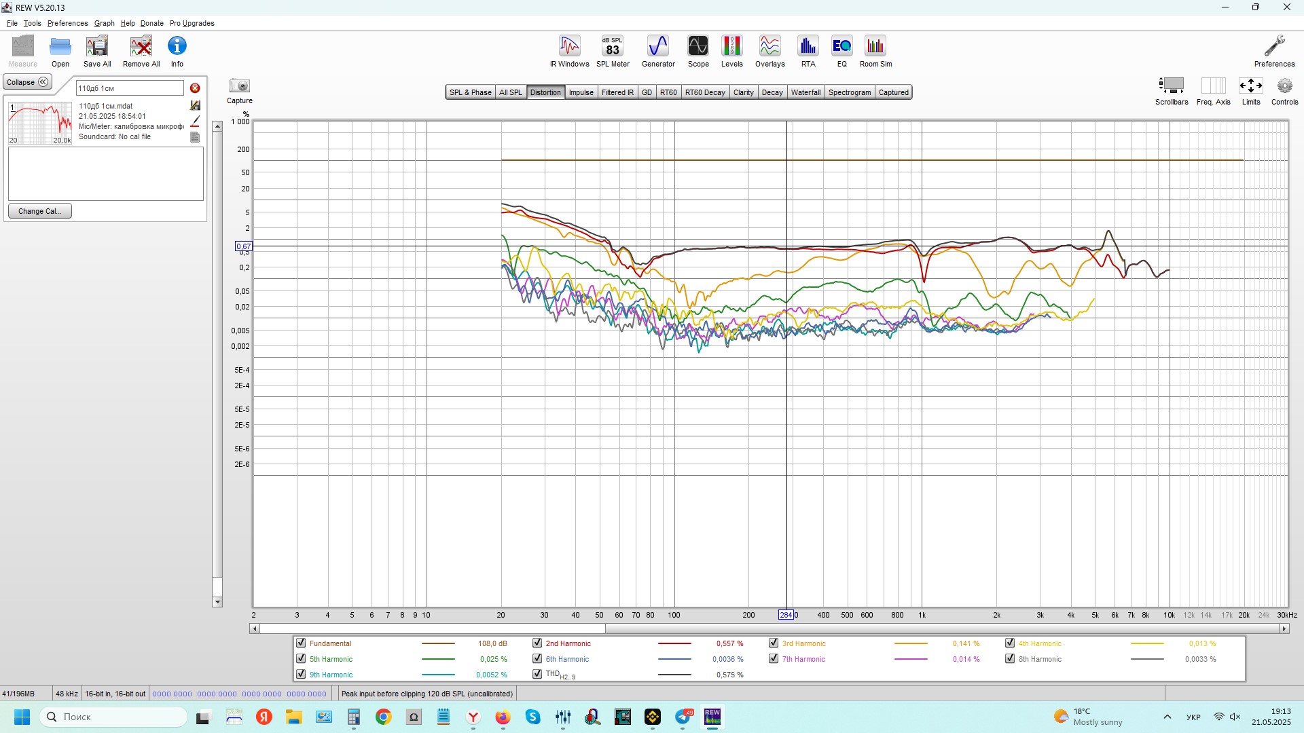
Task: Show hidden system tray icons
Action: coord(1167,717)
